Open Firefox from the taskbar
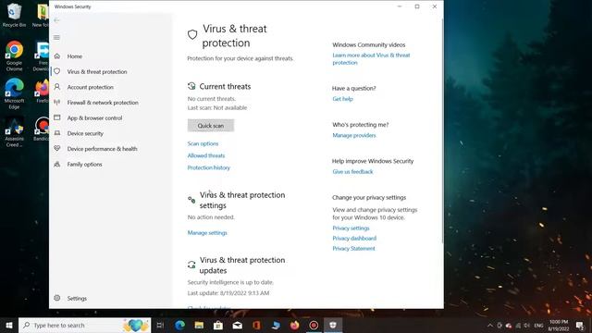Viewport: 592px width, 333px height. pyautogui.click(x=294, y=325)
